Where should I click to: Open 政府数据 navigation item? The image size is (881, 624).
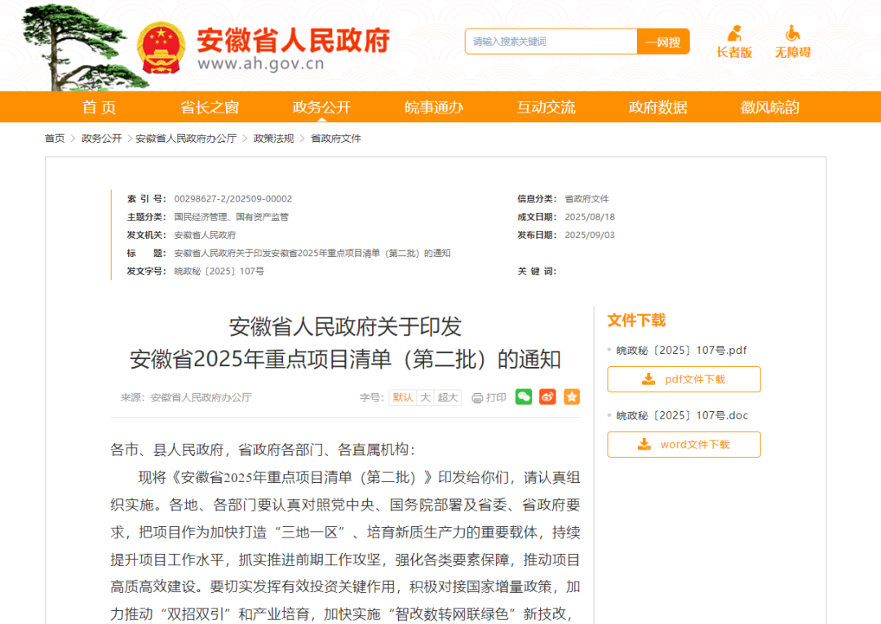pyautogui.click(x=658, y=107)
